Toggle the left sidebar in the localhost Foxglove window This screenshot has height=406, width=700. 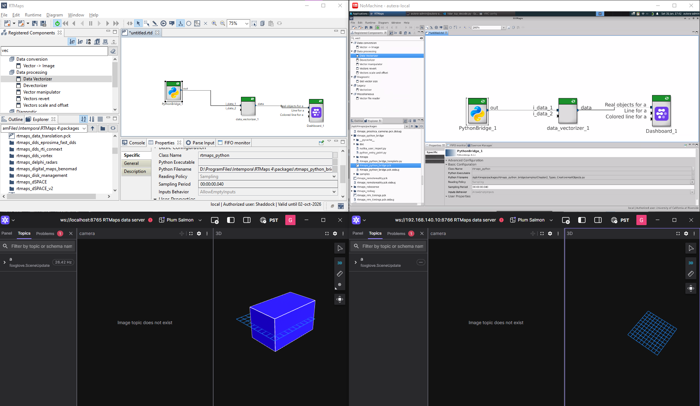tap(231, 220)
